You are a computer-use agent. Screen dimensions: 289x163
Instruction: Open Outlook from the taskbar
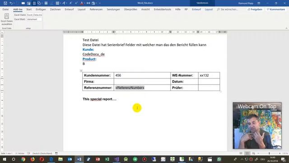click(x=70, y=159)
